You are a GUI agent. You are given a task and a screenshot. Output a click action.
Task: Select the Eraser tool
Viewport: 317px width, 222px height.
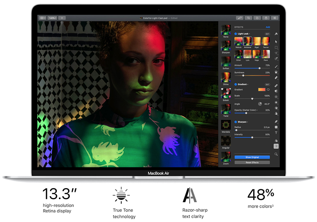(x=276, y=78)
